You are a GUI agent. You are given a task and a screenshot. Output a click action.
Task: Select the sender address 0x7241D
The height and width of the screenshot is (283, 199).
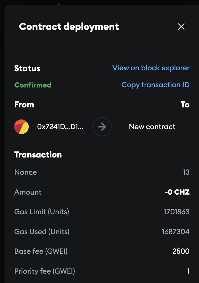pyautogui.click(x=60, y=127)
